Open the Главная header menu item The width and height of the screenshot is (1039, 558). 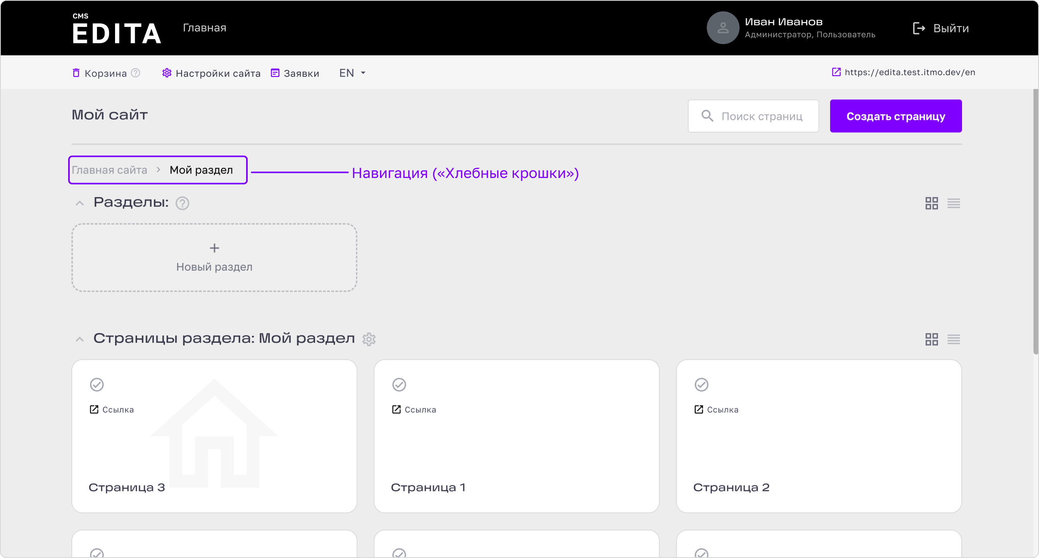(204, 28)
